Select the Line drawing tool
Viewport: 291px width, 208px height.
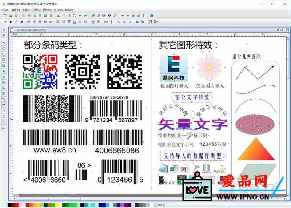point(4,43)
